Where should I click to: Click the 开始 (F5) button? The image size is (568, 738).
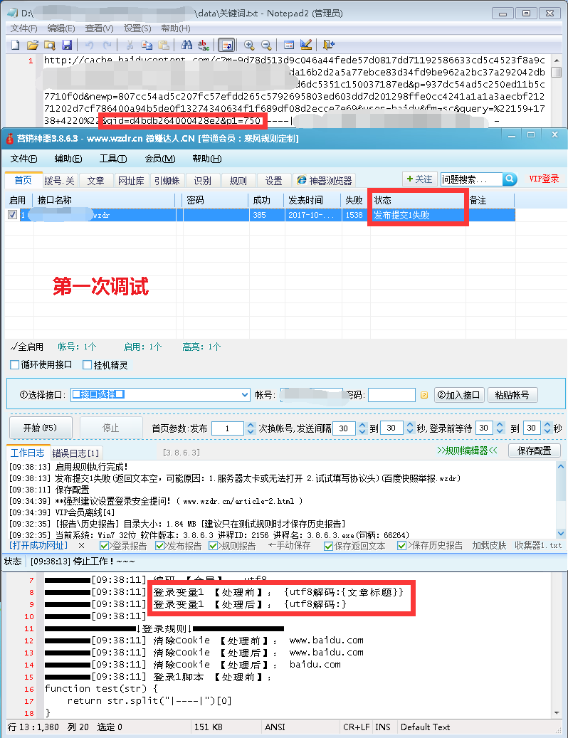[41, 428]
